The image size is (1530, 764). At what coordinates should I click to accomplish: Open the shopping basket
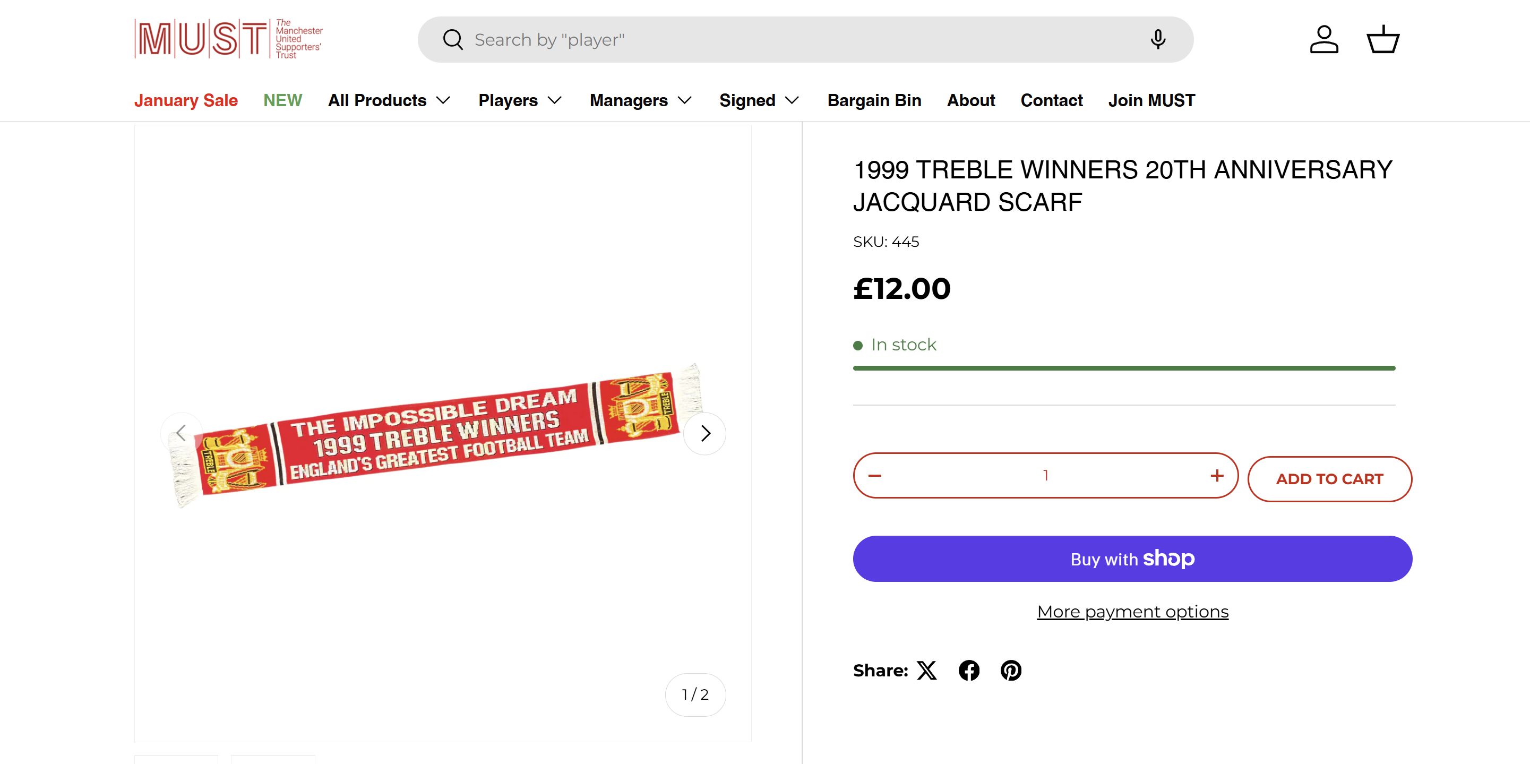pyautogui.click(x=1383, y=40)
